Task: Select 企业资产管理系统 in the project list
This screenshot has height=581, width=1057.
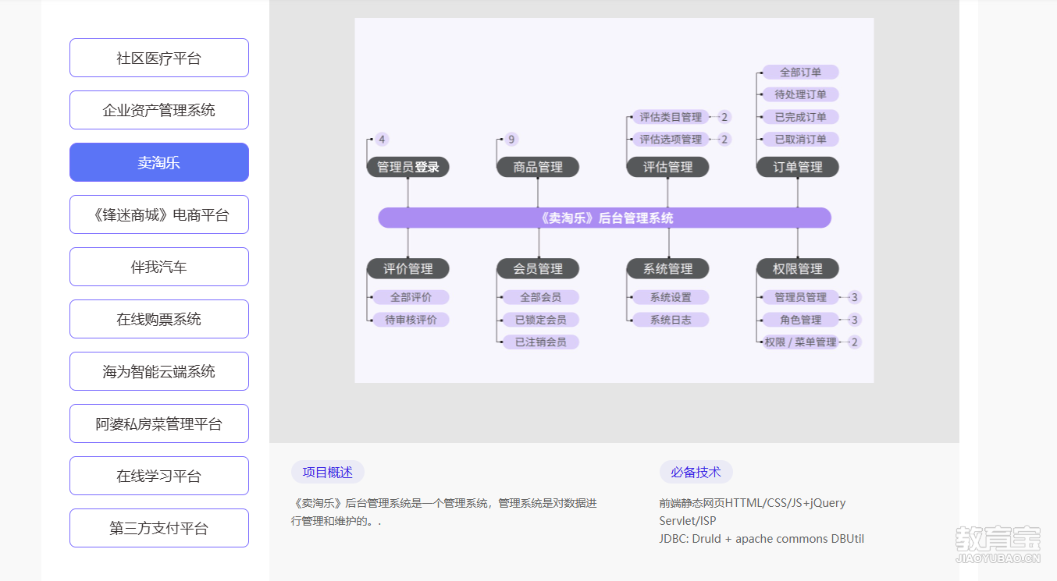Action: tap(159, 111)
